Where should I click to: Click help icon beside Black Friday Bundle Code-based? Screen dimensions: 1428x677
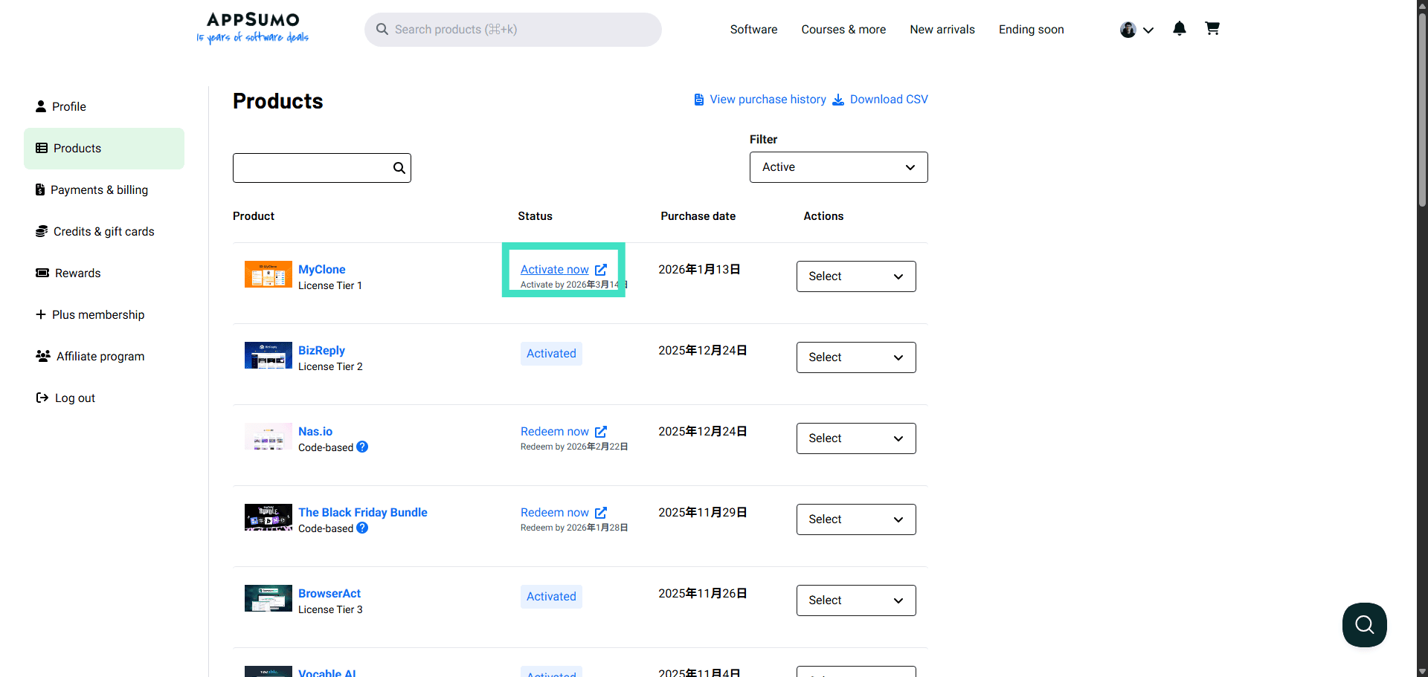coord(362,528)
